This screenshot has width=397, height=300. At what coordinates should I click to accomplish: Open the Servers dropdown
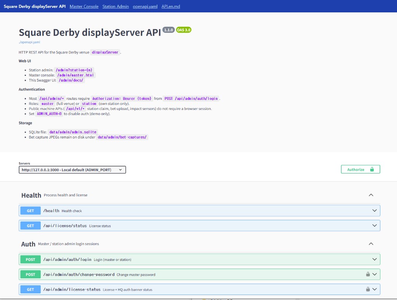72,170
